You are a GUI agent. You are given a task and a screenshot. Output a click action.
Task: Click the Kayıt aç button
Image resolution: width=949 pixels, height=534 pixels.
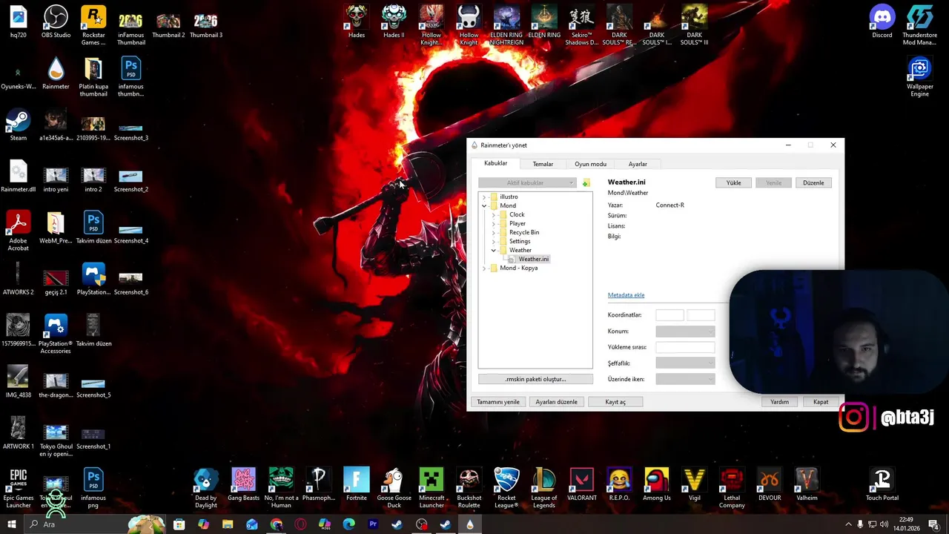tap(615, 402)
